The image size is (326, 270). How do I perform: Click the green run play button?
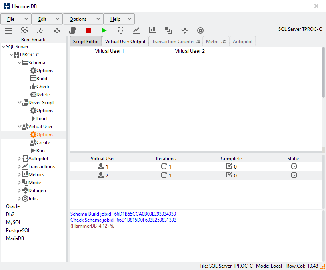click(x=104, y=30)
